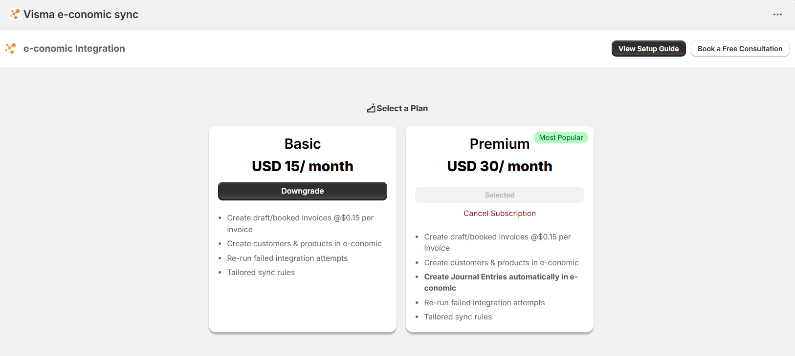Select the USD 15/ month price text

[302, 166]
